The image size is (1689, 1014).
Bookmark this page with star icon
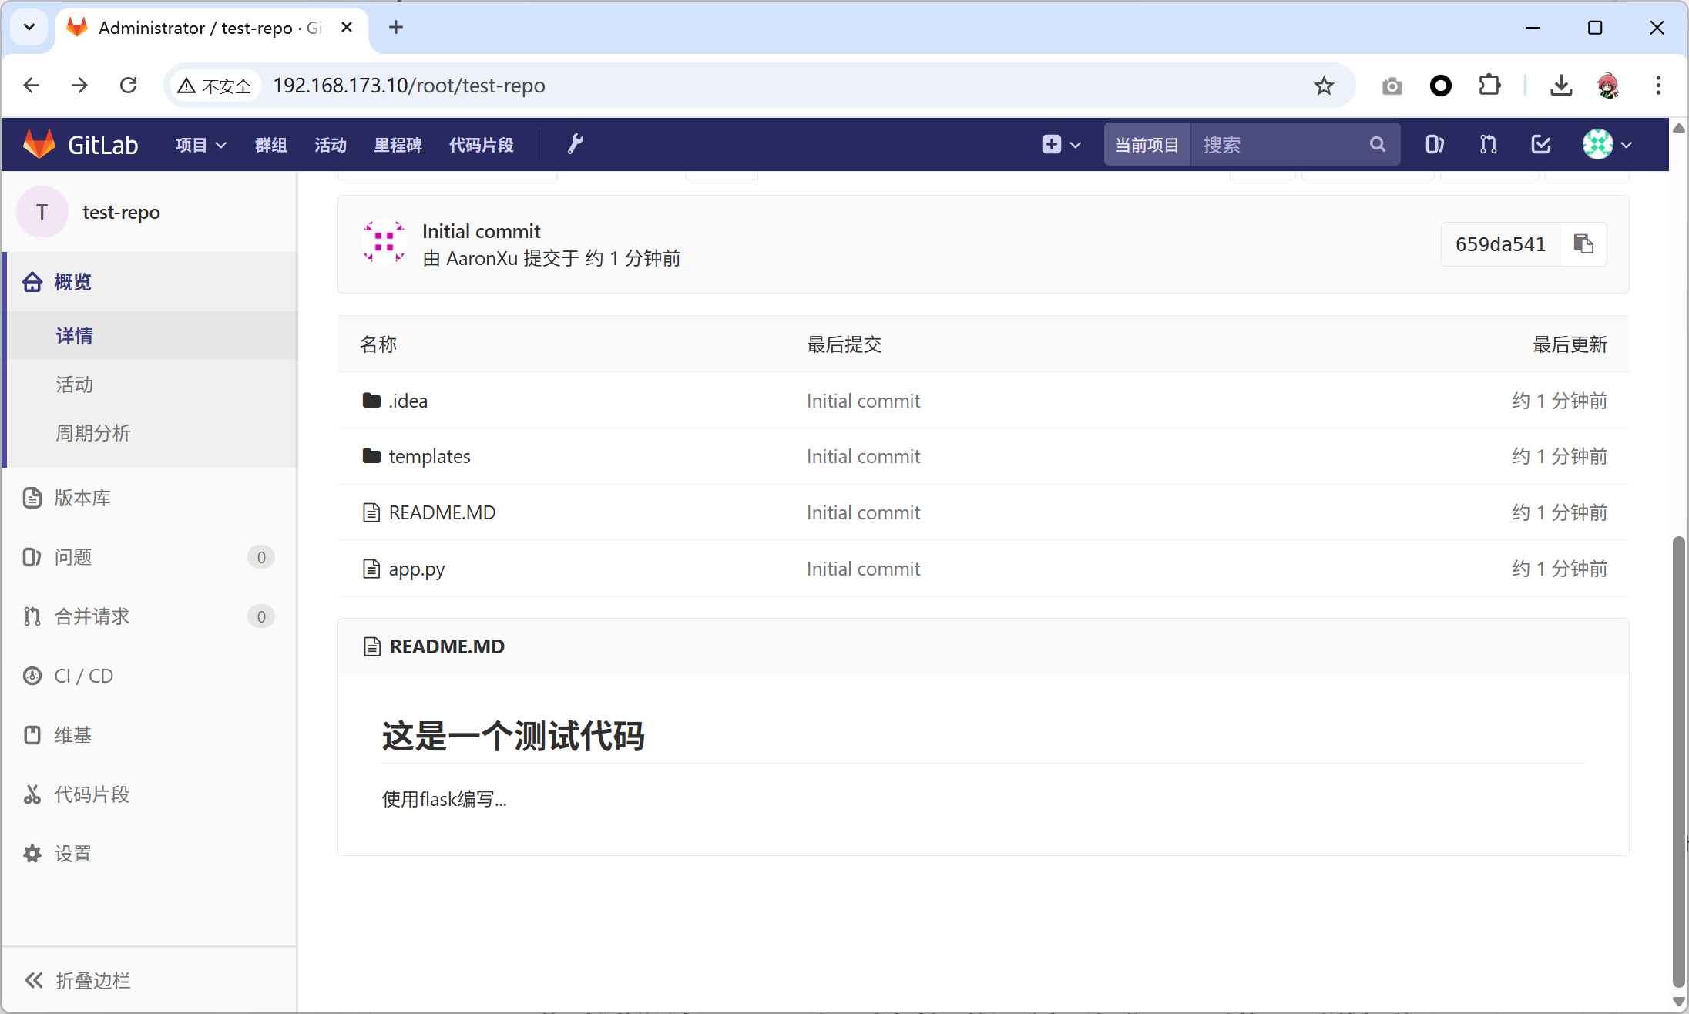(x=1323, y=86)
